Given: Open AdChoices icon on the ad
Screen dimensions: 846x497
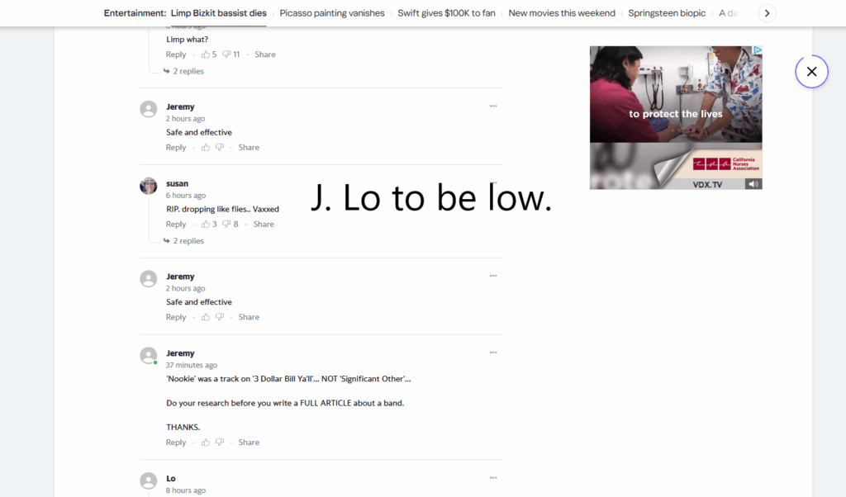Looking at the screenshot, I should pyautogui.click(x=758, y=50).
